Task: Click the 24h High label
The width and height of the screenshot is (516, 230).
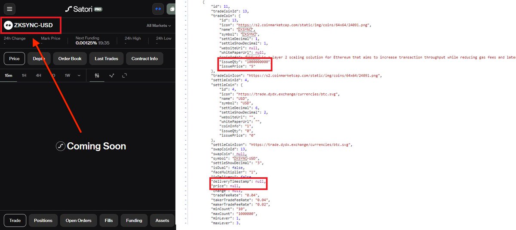Action: pyautogui.click(x=133, y=38)
